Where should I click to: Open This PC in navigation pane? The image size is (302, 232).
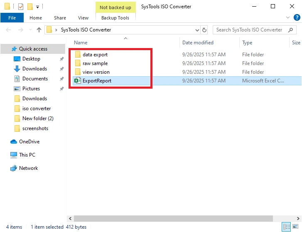(27, 155)
